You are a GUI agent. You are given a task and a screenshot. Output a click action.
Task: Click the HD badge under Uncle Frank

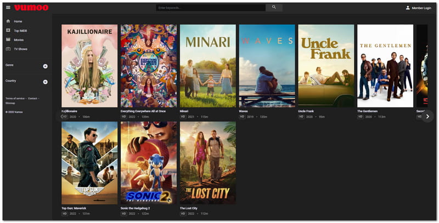pos(301,117)
